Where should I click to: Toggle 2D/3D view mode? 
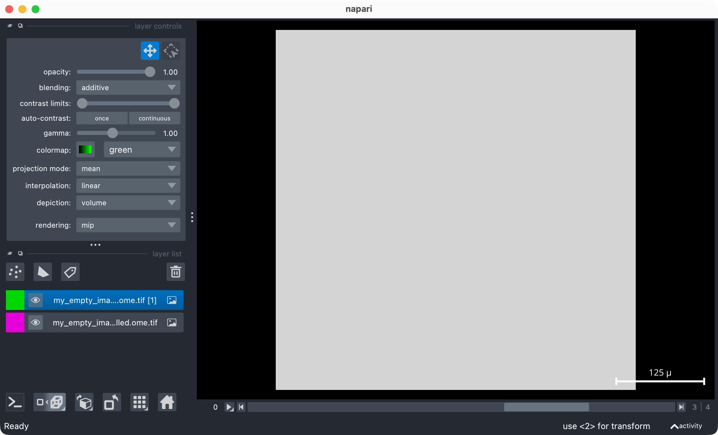[x=50, y=402]
